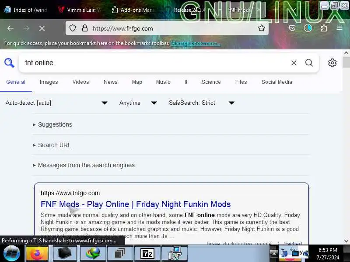
Task: Open the stacked-windows taskbar app
Action: 119,254
